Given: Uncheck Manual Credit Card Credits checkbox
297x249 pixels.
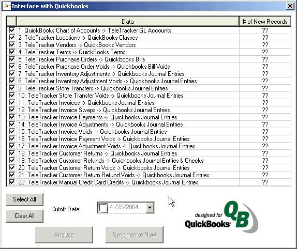Looking at the screenshot, I should pos(12,182).
